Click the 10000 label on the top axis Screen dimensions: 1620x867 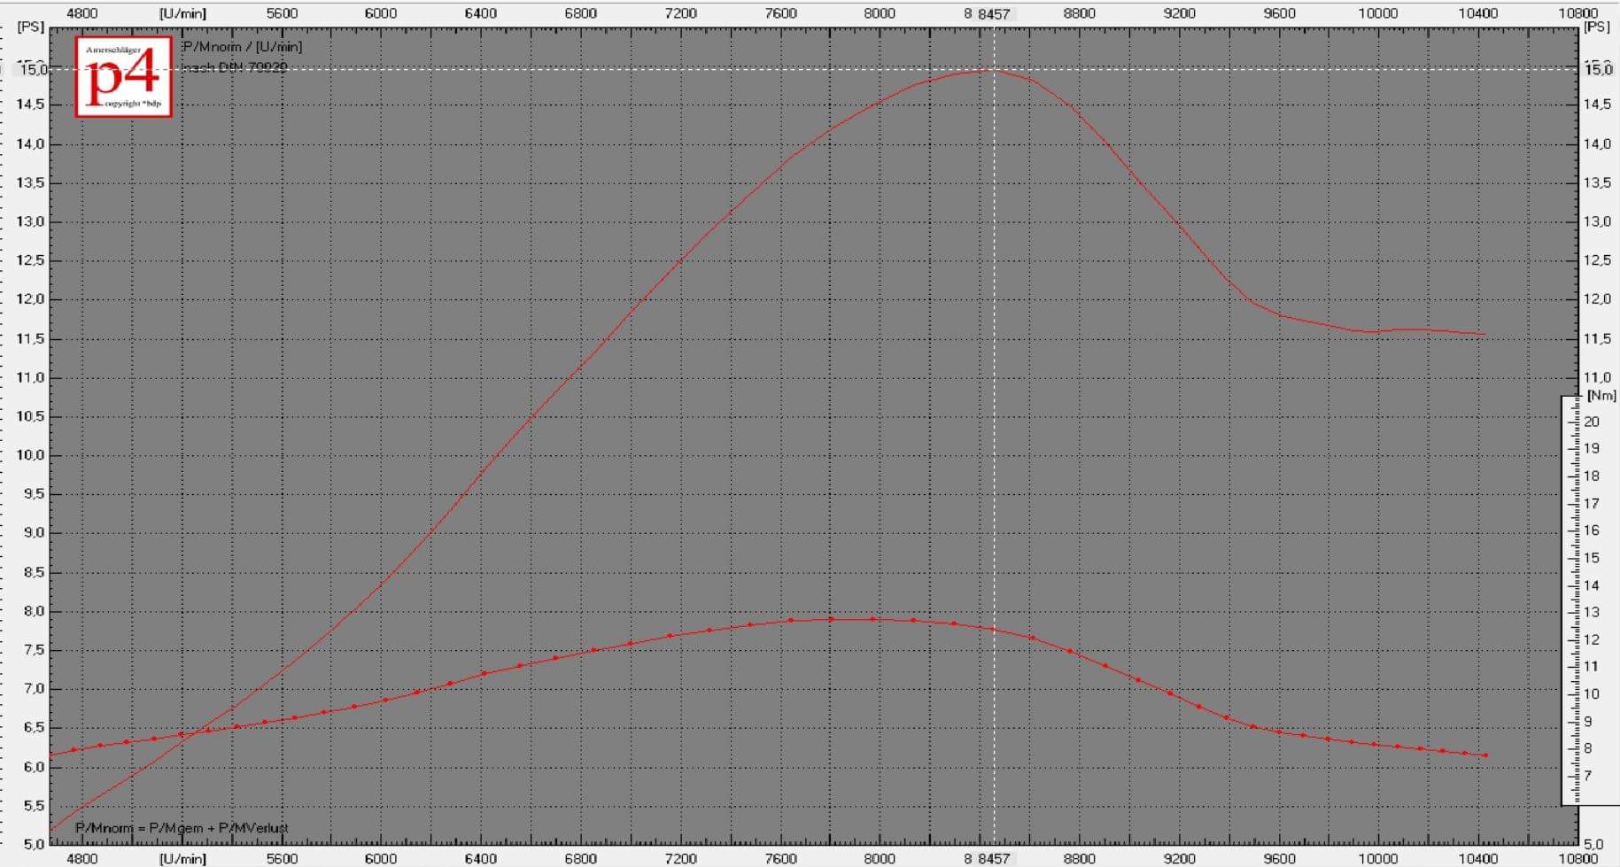coord(1378,13)
